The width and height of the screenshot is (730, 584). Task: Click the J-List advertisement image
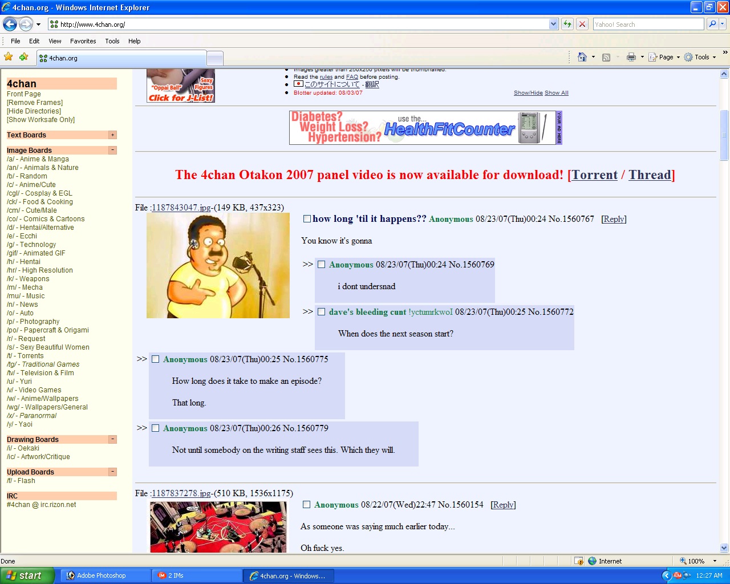click(181, 86)
